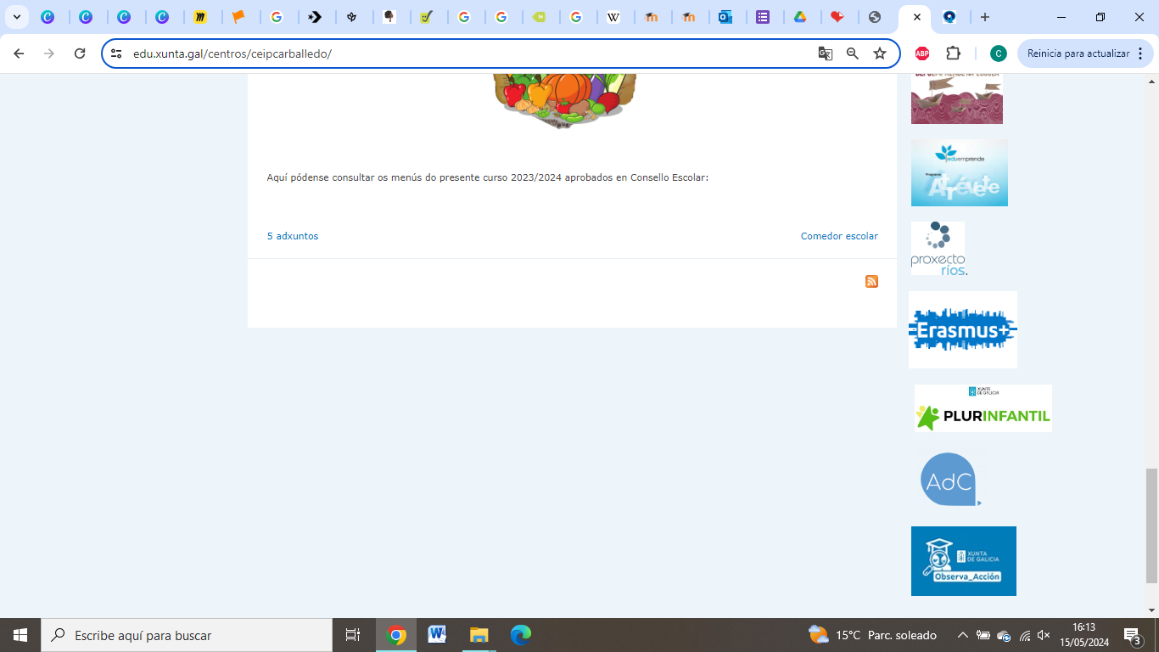Click the site information icon beside URL
Screen dimensions: 1159x652
tap(117, 53)
